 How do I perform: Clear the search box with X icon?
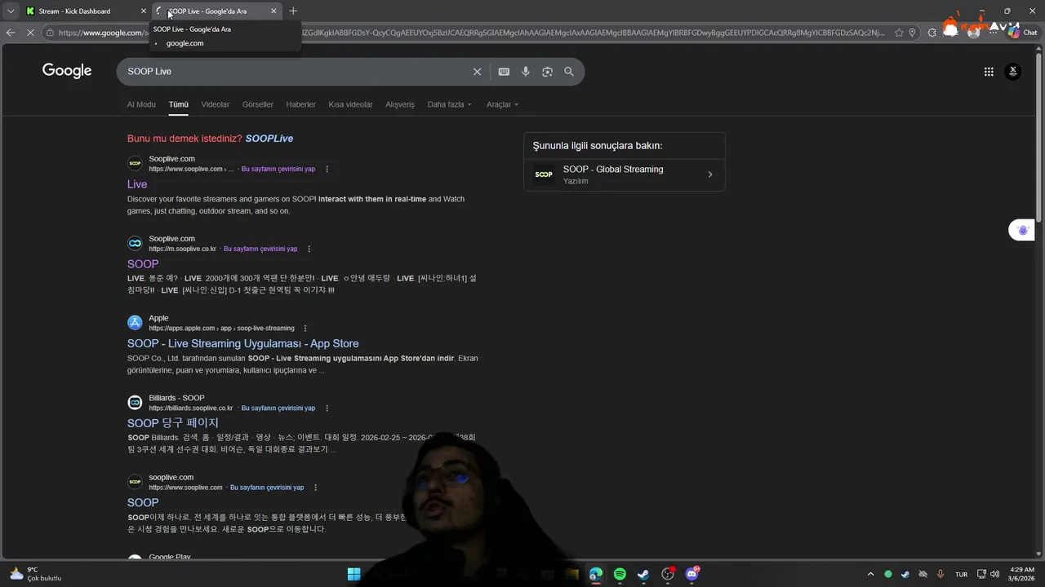[478, 72]
